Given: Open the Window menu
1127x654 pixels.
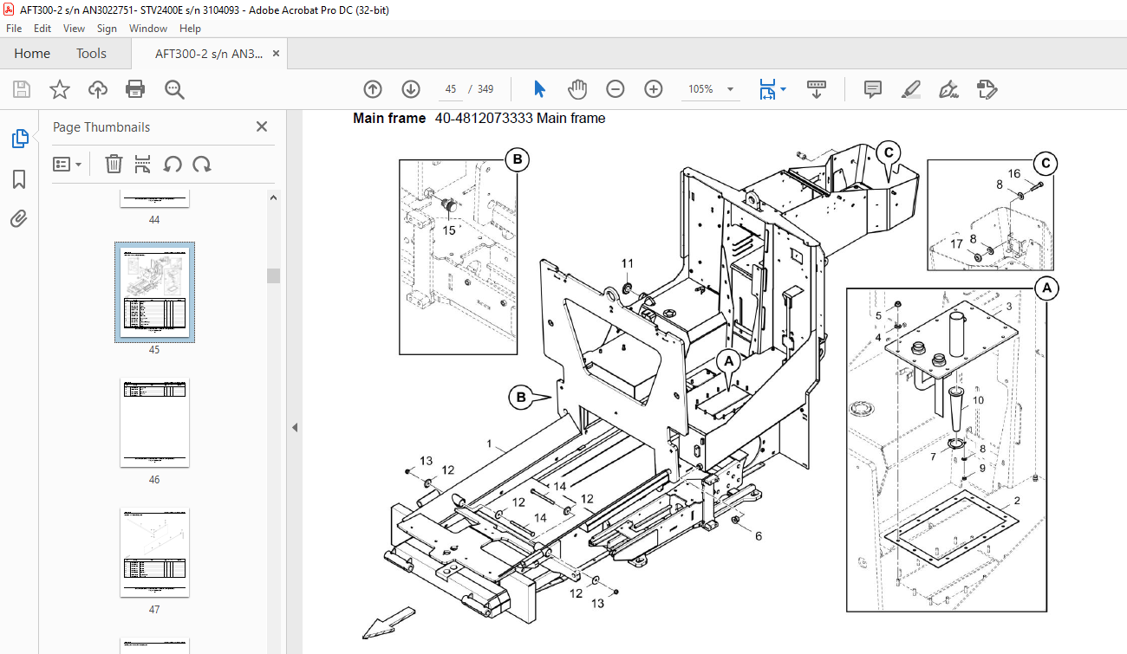Looking at the screenshot, I should click(x=148, y=29).
